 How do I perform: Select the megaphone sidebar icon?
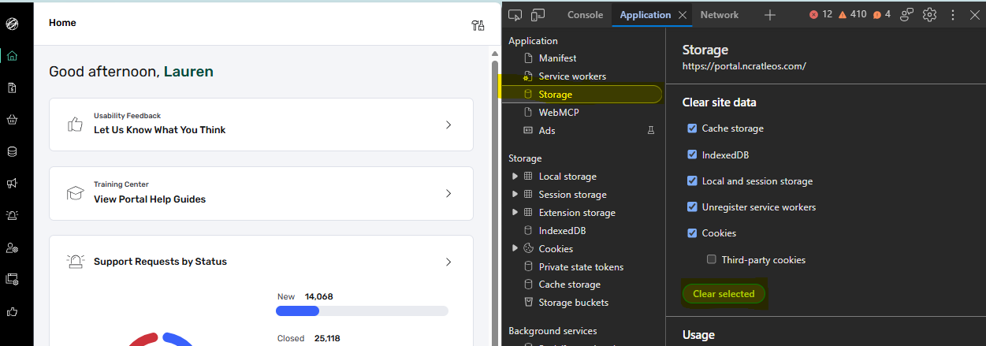[12, 183]
